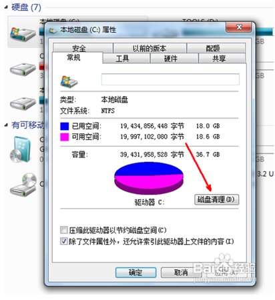Click the drive icon beside the name field

69,82
